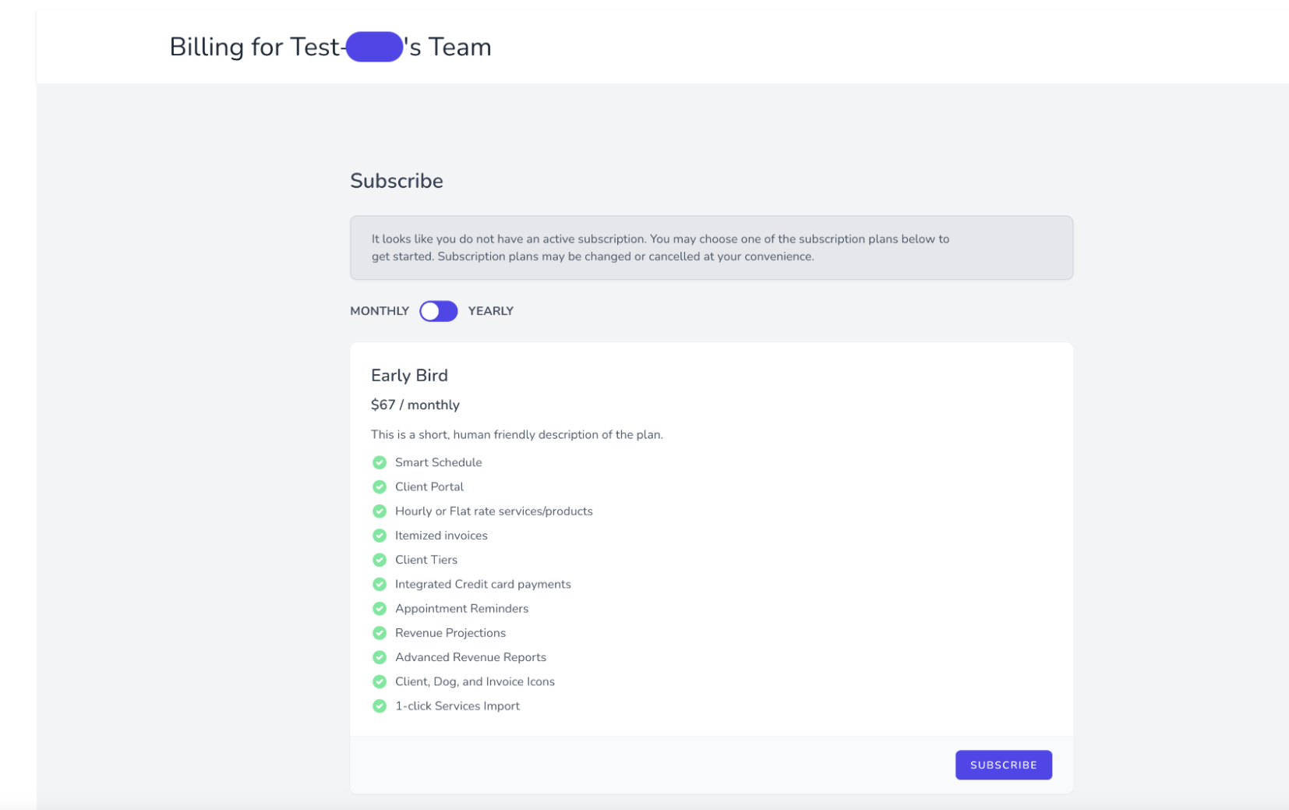
Task: Click the 'Itemized invoices' feature text
Action: [x=441, y=536]
